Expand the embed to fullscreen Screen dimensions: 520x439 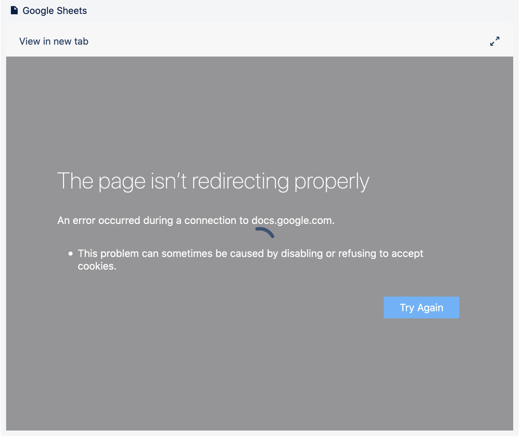(x=494, y=41)
